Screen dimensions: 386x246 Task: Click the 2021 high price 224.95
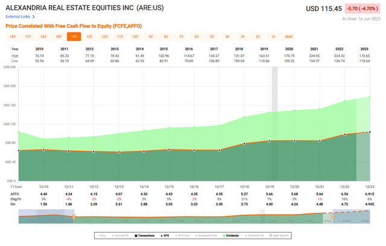[x=314, y=56]
